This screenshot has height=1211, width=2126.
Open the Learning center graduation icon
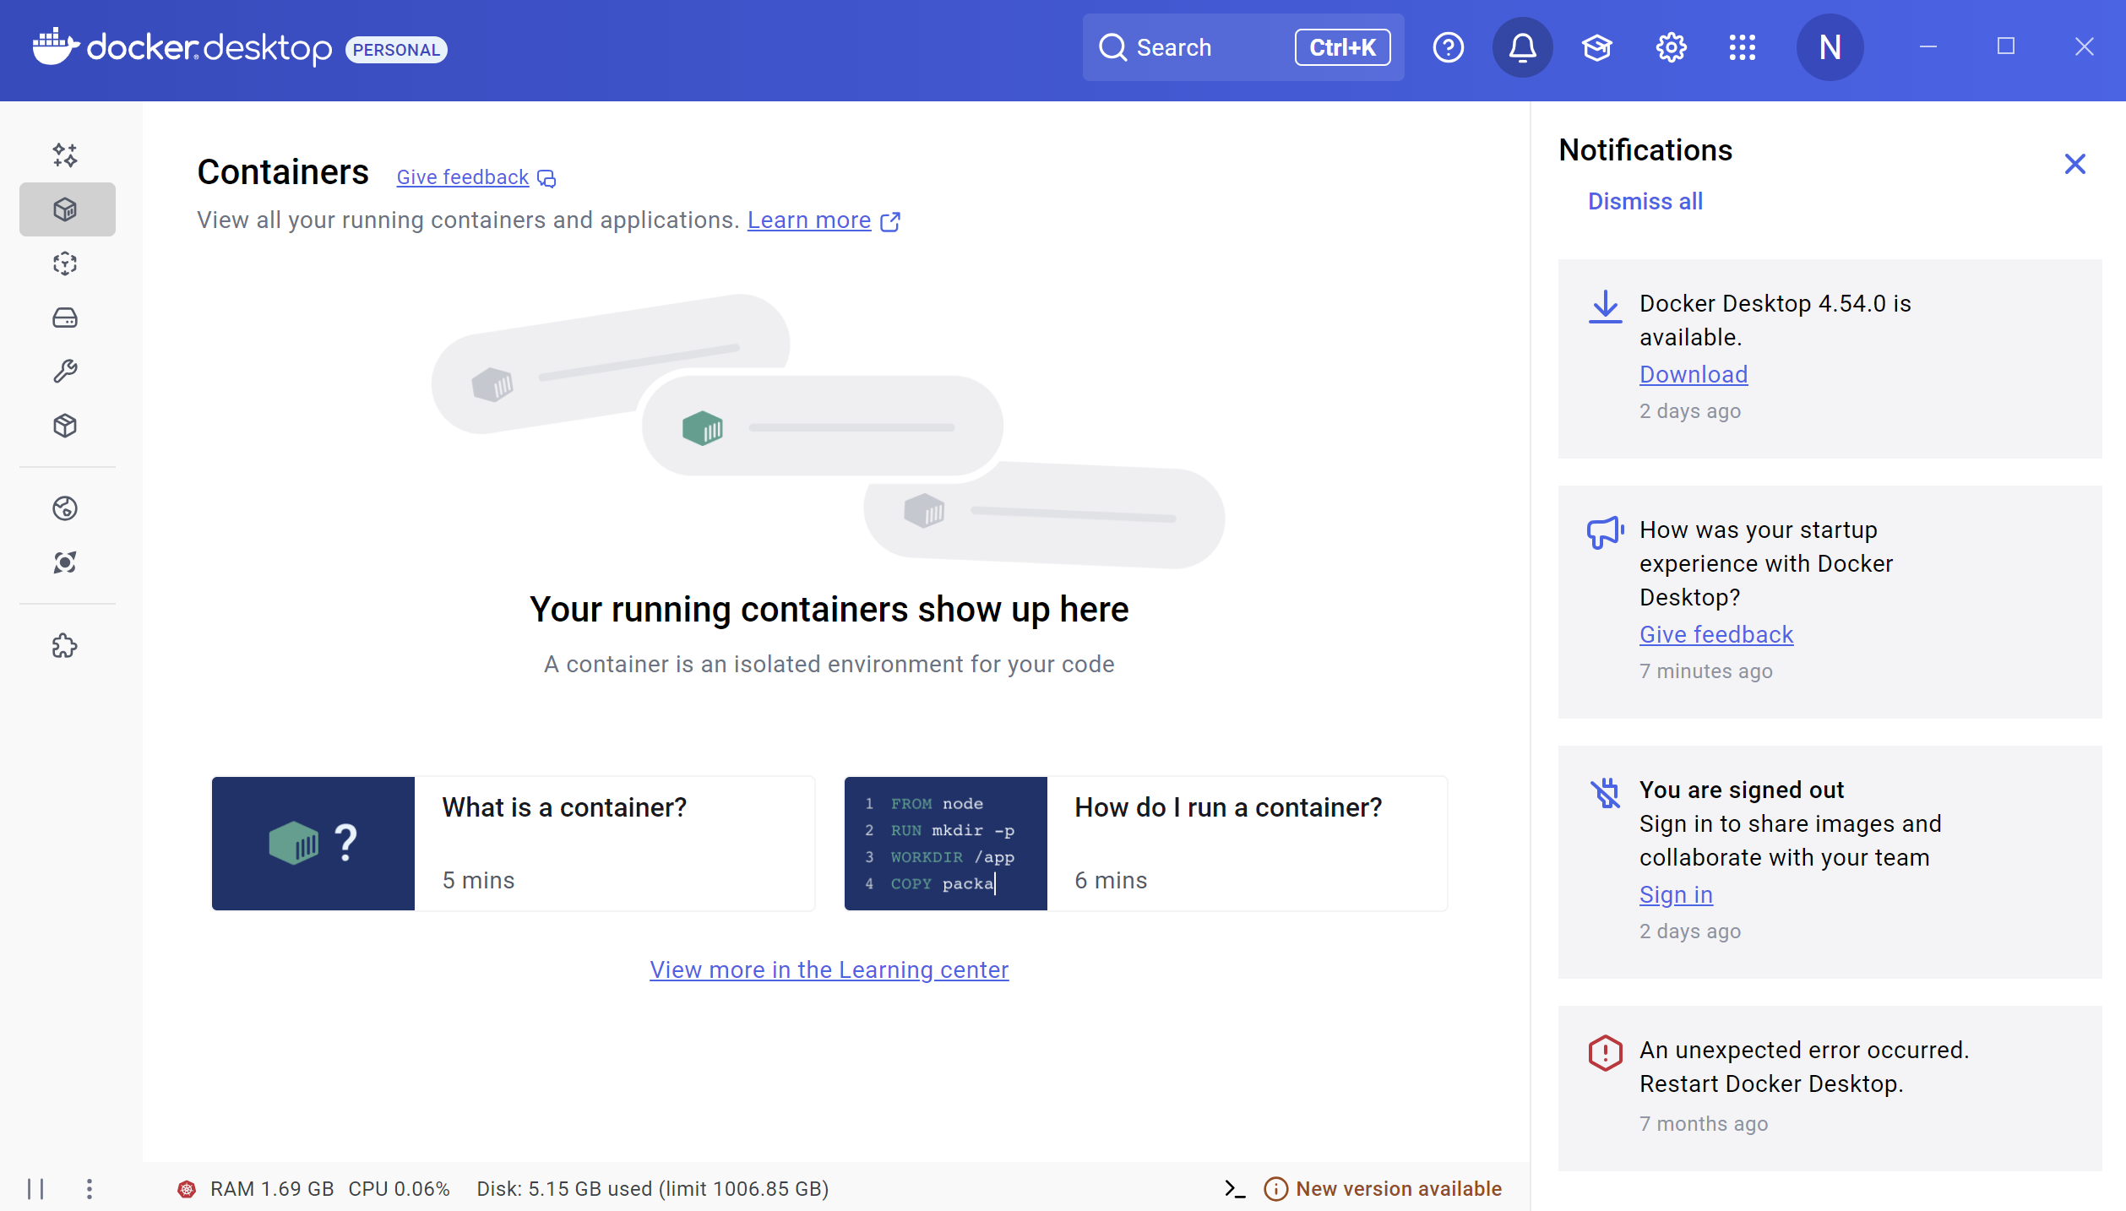tap(1597, 48)
